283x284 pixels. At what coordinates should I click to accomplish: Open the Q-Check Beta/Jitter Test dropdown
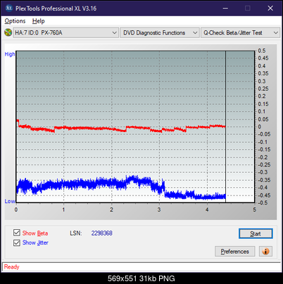[x=240, y=33]
